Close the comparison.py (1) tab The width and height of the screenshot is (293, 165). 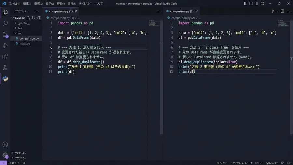click(x=76, y=11)
